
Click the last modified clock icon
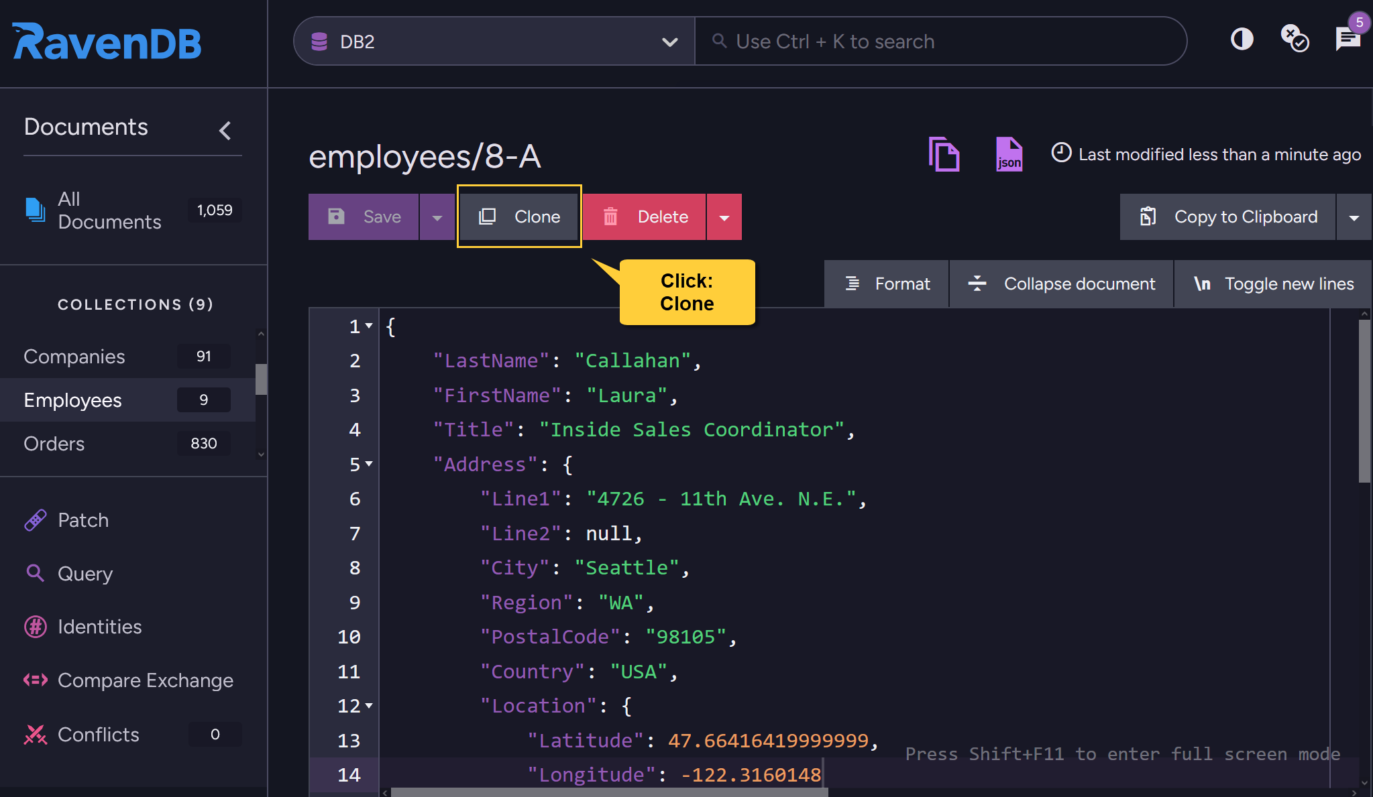coord(1061,153)
